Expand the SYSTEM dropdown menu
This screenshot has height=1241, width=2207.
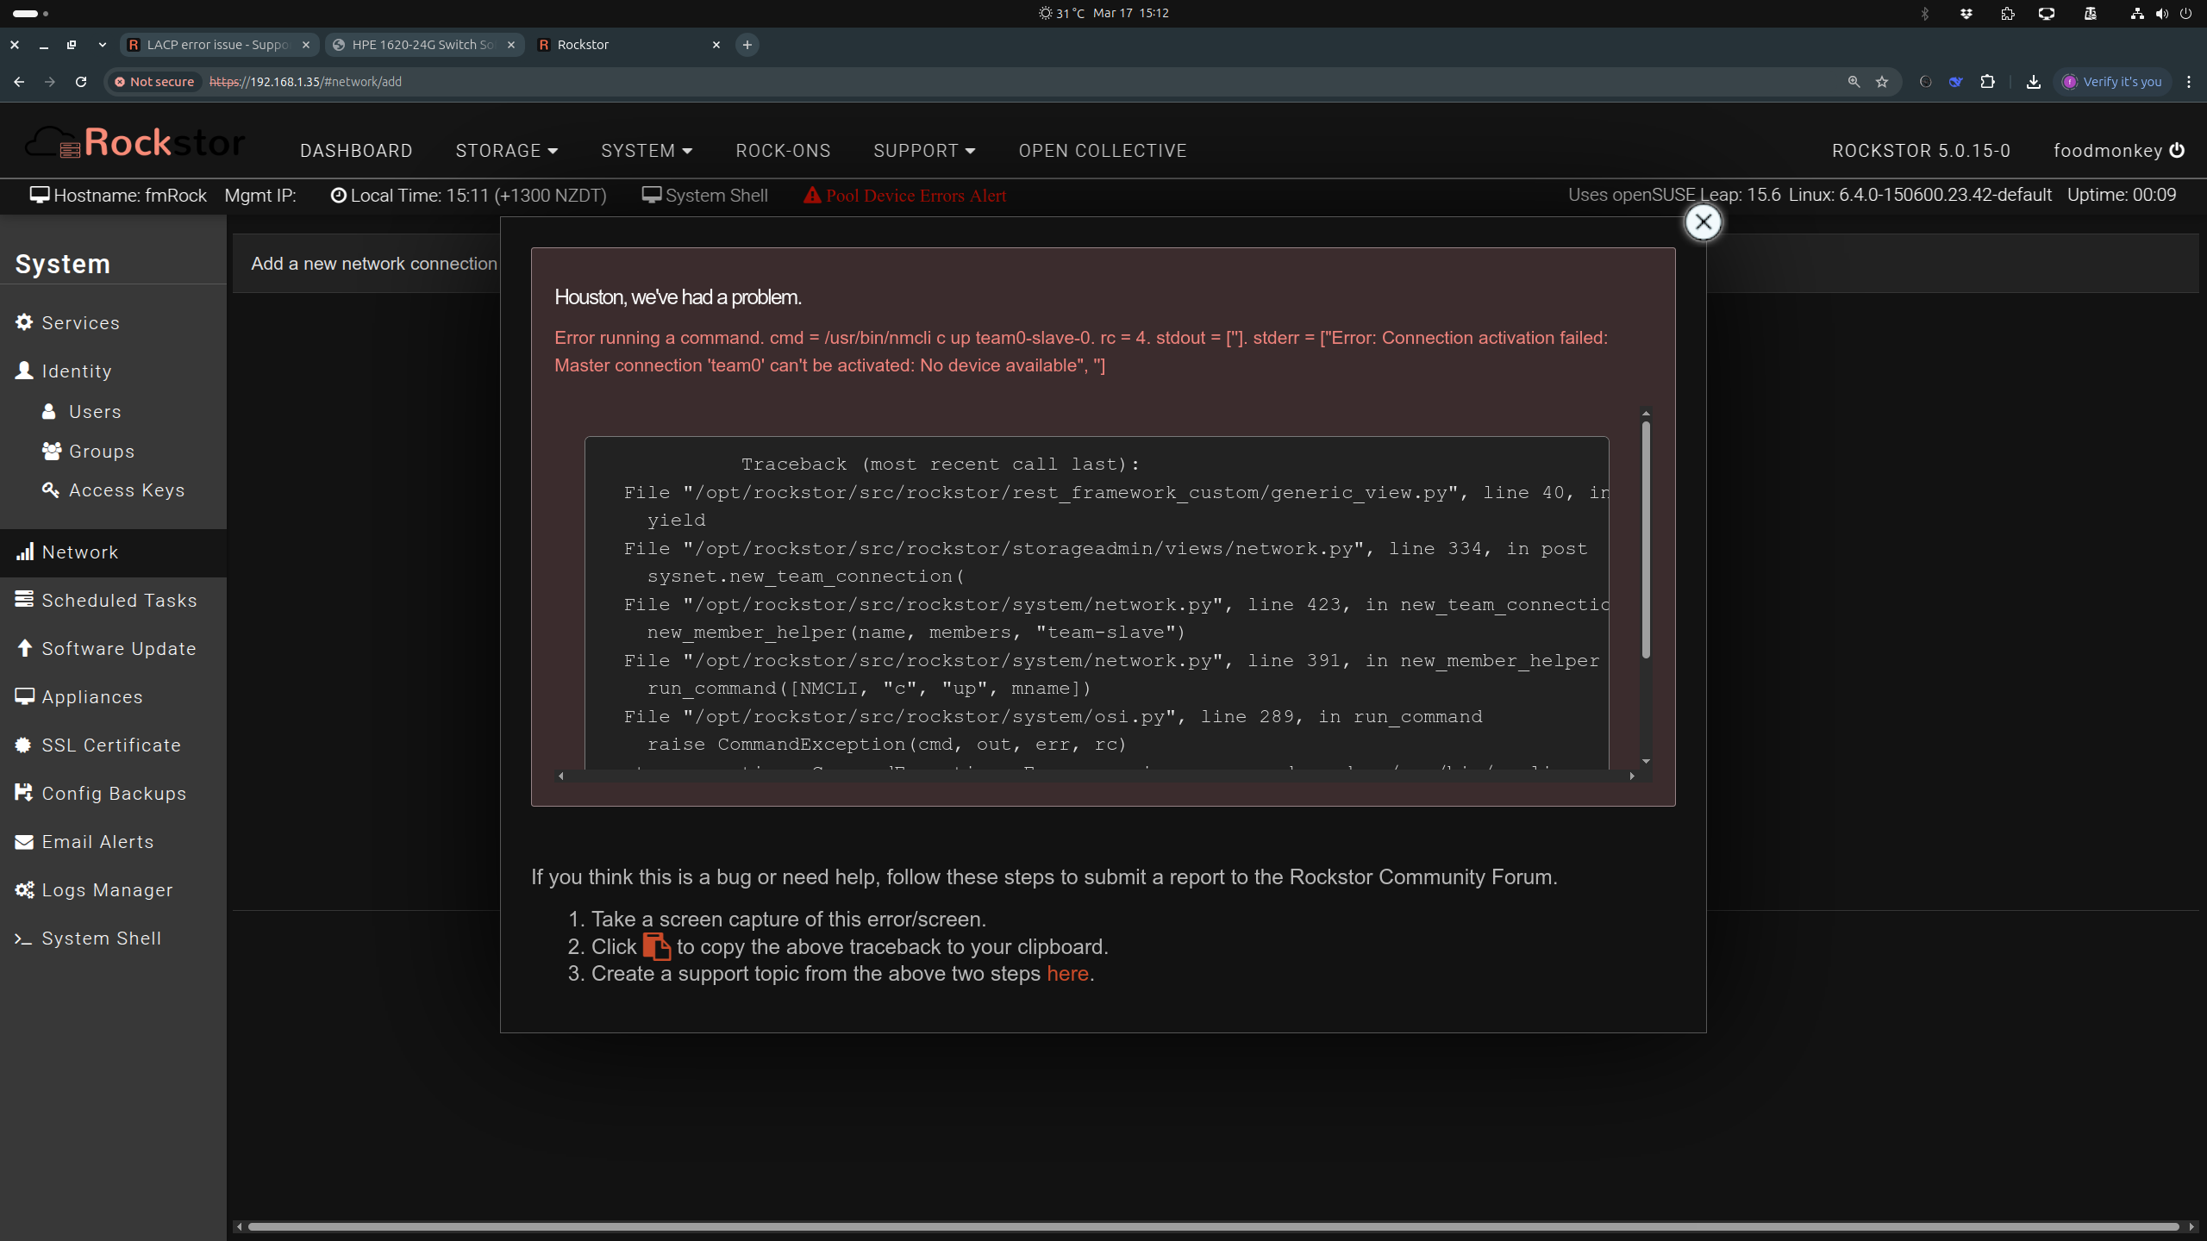647,151
